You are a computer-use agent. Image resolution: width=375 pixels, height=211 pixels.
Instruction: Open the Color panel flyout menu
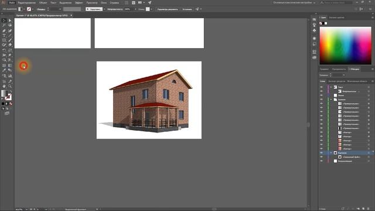373,18
